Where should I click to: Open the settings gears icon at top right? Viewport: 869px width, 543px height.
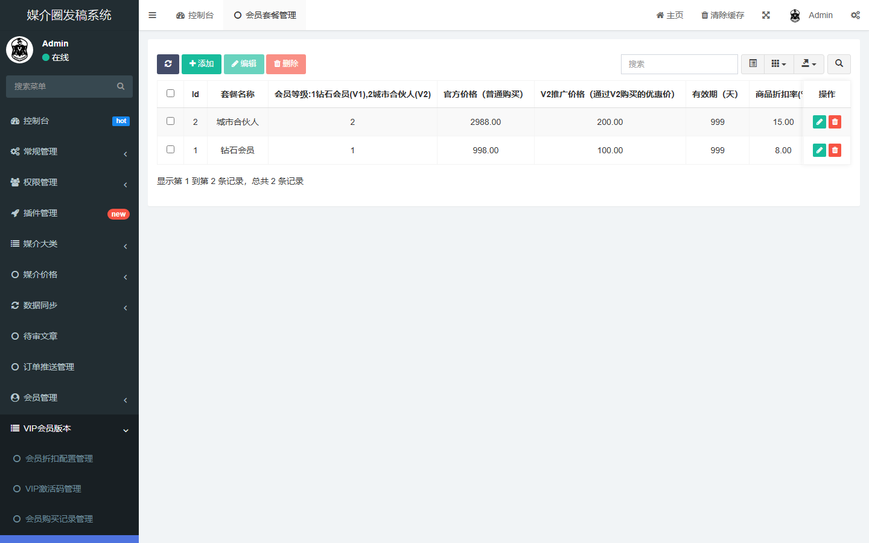point(855,15)
